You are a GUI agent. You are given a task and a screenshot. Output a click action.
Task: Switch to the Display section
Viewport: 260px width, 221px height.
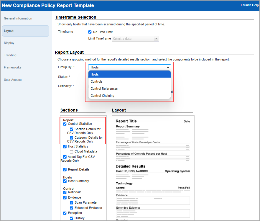(9, 43)
